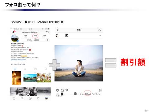
Task: Tap the new post plus icon
Action: tap(30, 98)
